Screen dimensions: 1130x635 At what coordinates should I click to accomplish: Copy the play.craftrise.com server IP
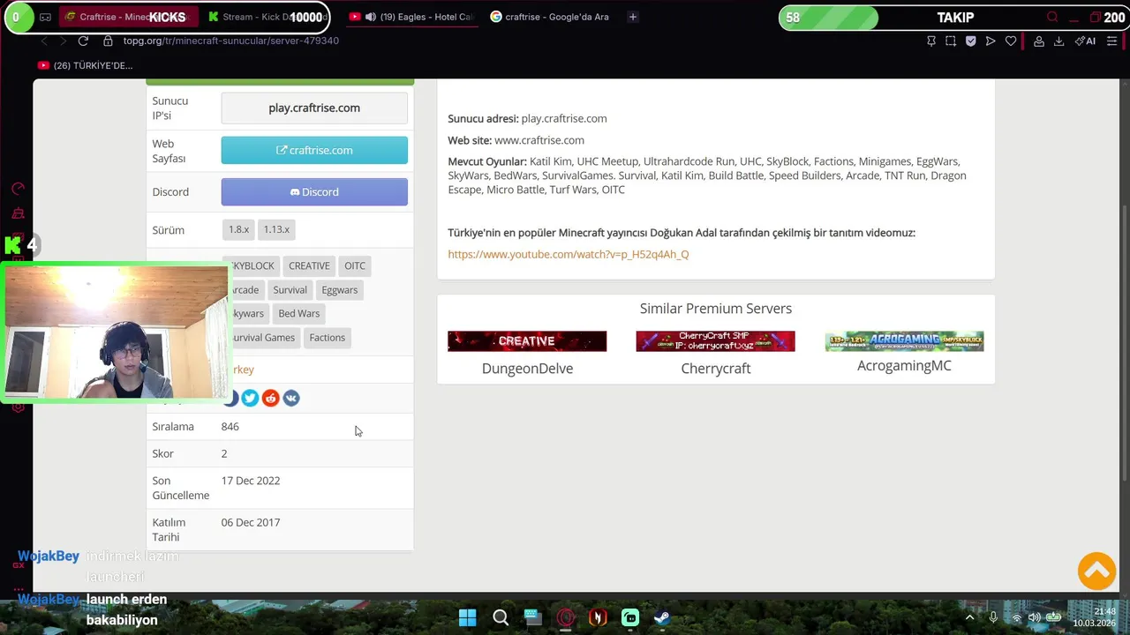(x=314, y=108)
